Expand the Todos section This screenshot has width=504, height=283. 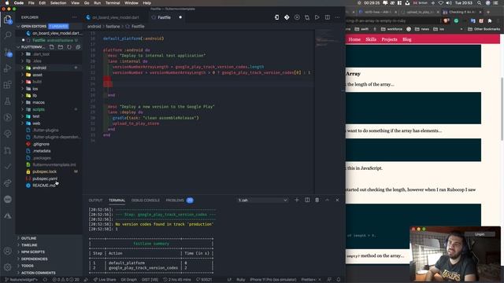(x=28, y=266)
